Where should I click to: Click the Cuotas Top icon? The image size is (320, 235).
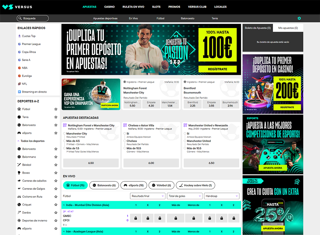click(20, 36)
